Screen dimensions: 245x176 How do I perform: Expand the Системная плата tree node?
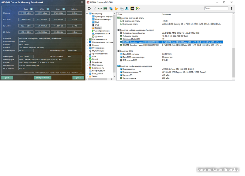(x=87, y=39)
